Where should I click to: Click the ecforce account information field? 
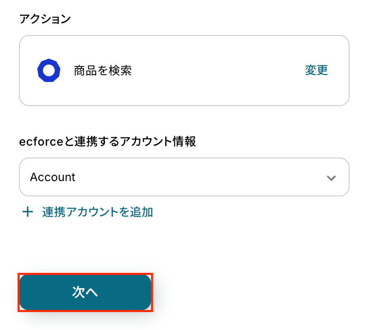(184, 177)
